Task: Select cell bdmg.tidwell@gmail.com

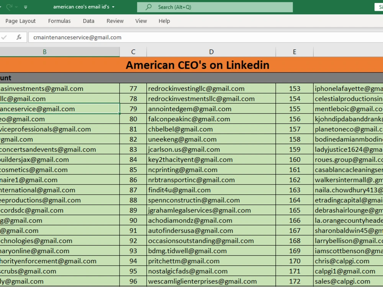Action: tap(211, 251)
